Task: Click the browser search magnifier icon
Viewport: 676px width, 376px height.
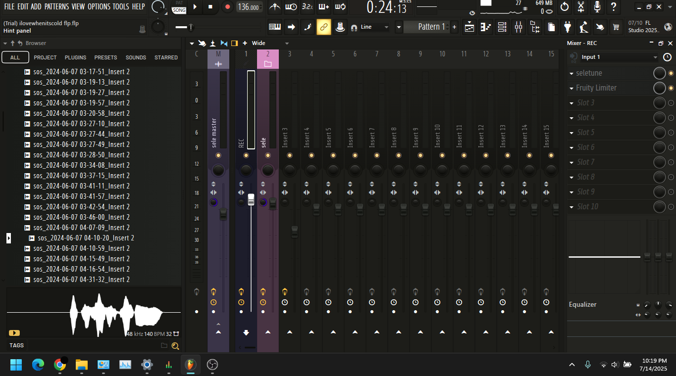Action: pos(175,346)
